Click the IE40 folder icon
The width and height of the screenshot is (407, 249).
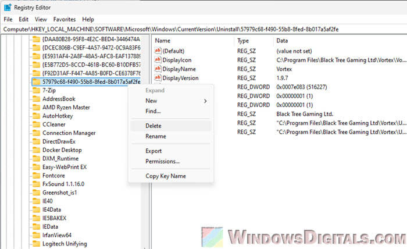pyautogui.click(x=36, y=201)
